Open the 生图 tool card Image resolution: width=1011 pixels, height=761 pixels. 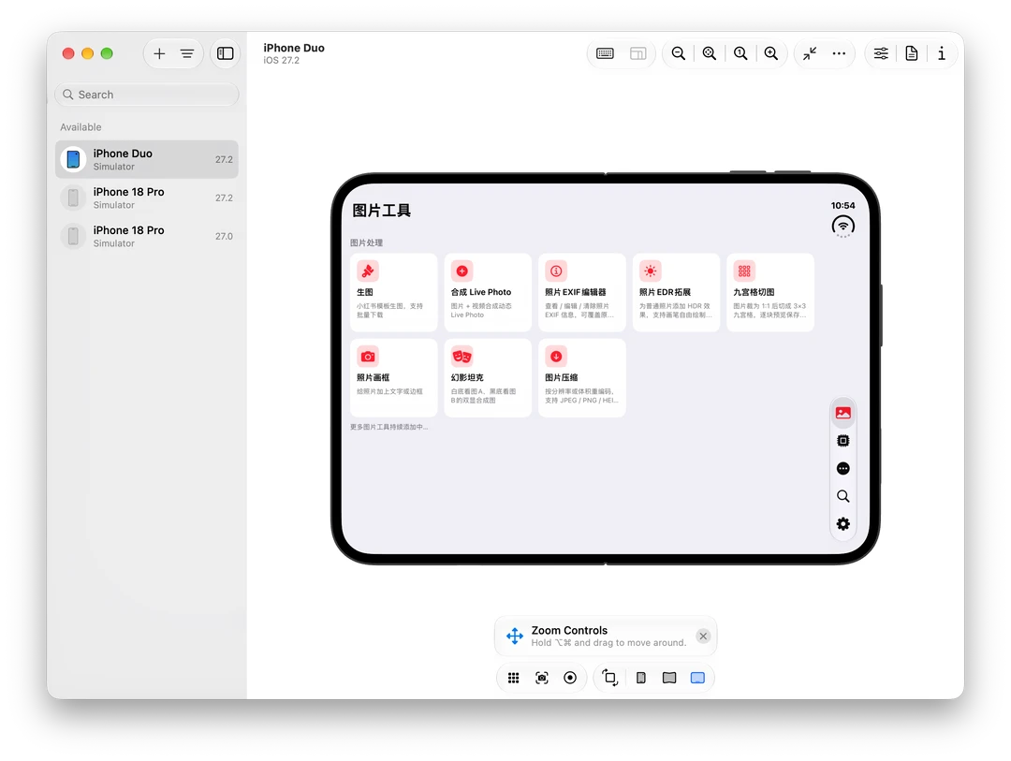[x=393, y=292]
